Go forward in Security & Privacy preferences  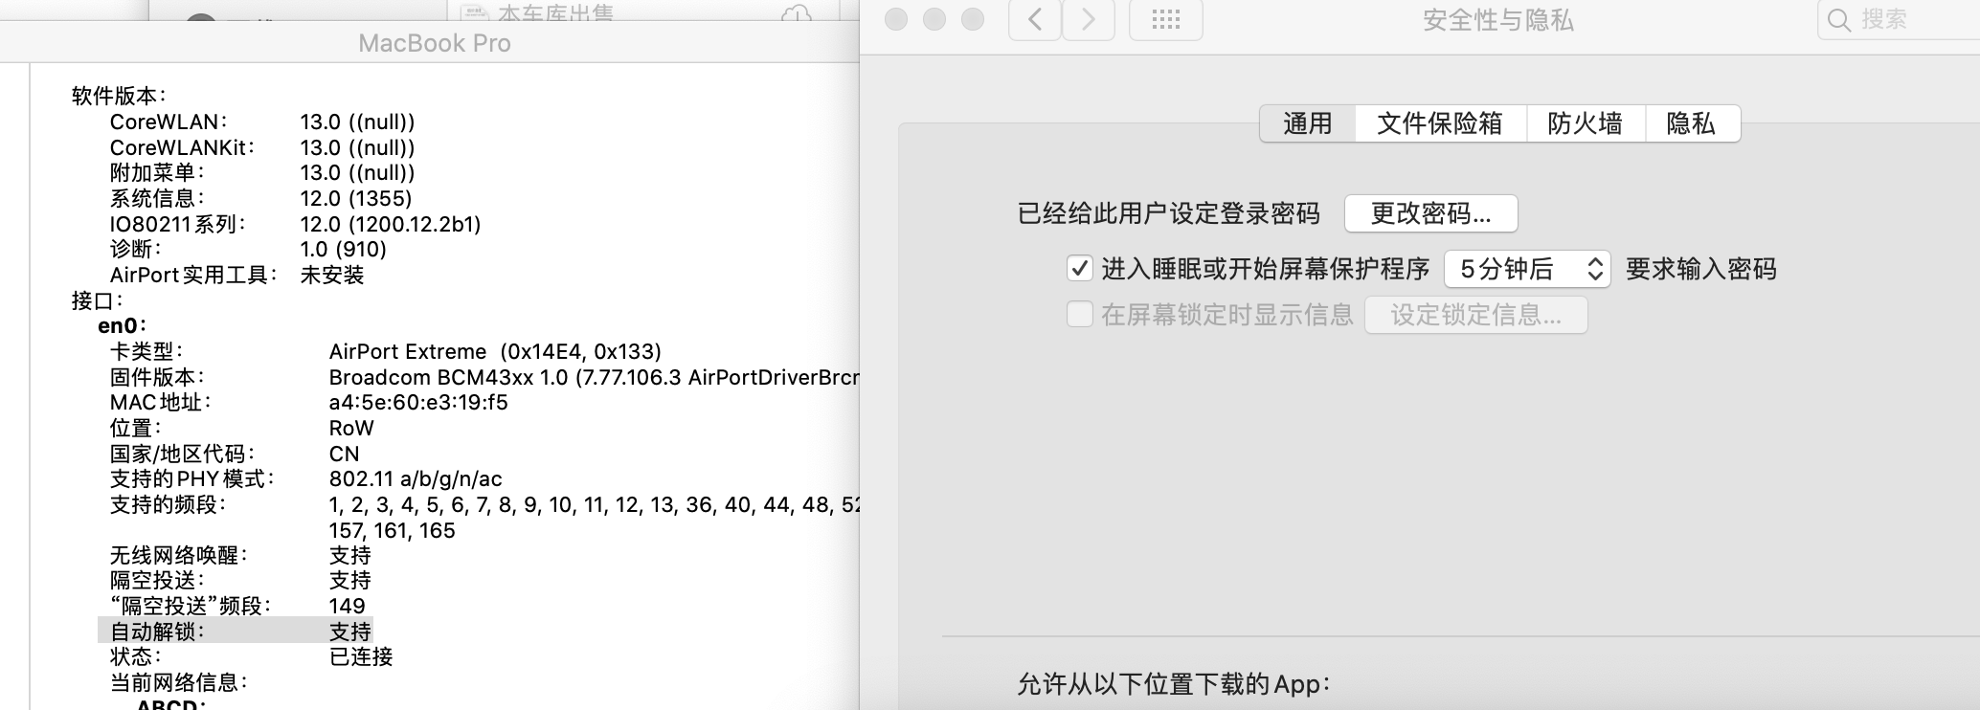tap(1089, 20)
